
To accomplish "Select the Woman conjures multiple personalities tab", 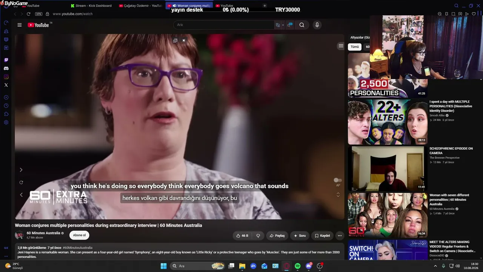I will [189, 6].
